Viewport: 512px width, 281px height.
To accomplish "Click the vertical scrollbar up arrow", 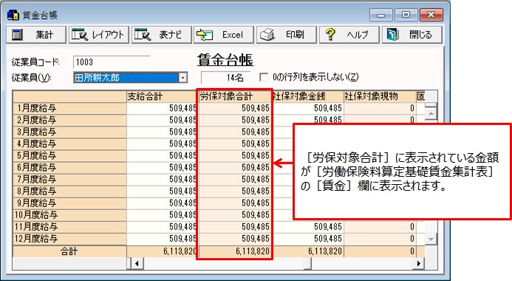I will pos(431,113).
